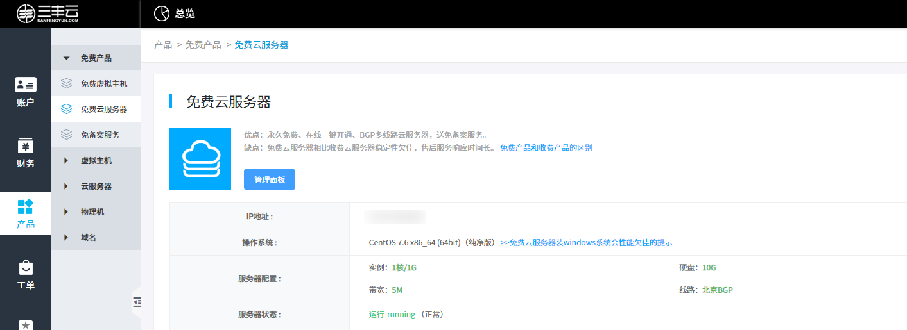Click the 10G disk value

[709, 268]
